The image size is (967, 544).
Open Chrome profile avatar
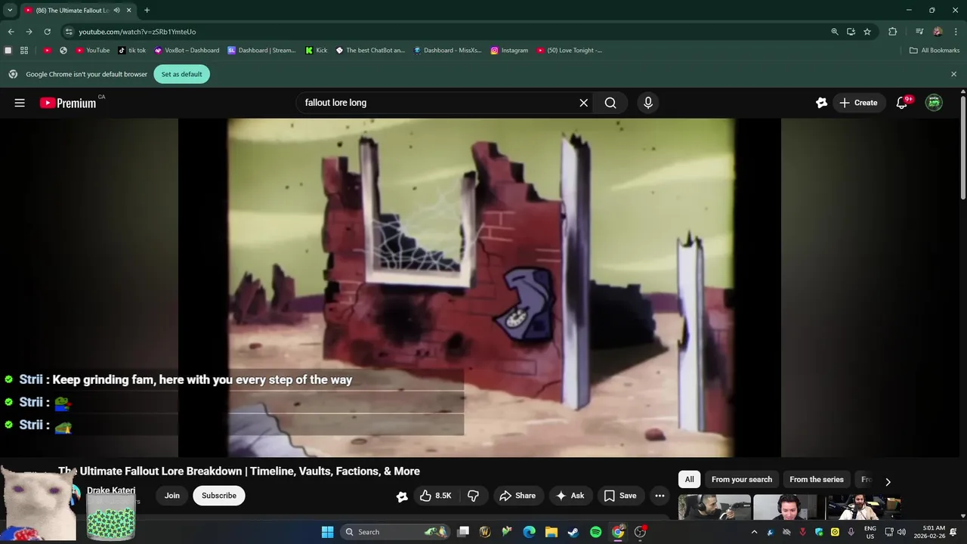click(x=938, y=32)
